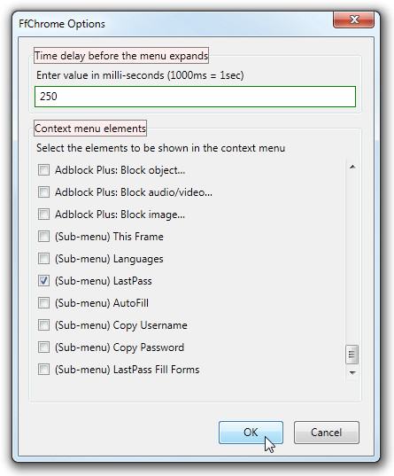This screenshot has width=394, height=476.
Task: Enable Adblock Plus: Block audio/video checkbox
Action: click(x=43, y=191)
